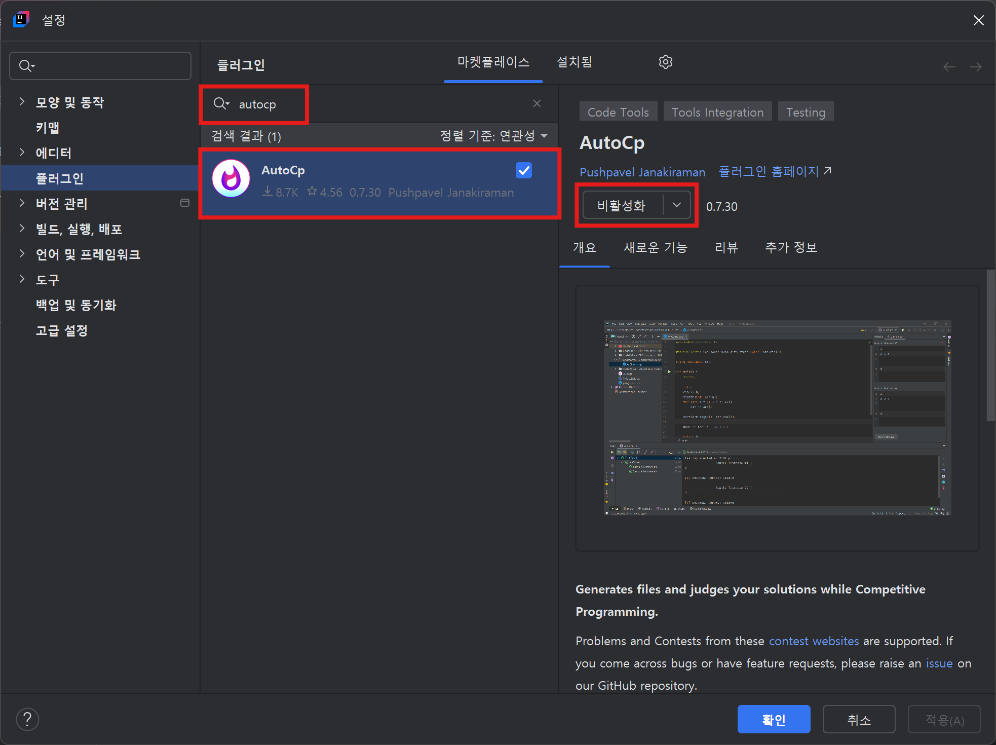Click the AutoCp flame plugin logo
The image size is (996, 745).
(x=231, y=178)
